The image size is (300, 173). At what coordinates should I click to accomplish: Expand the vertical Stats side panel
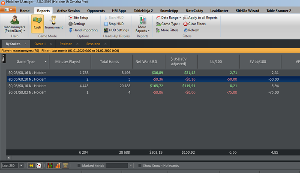3,58
